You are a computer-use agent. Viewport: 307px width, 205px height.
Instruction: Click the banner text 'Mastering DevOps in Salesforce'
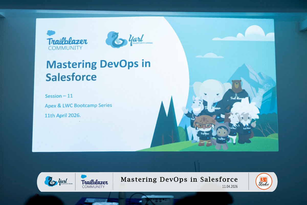[x=179, y=179]
